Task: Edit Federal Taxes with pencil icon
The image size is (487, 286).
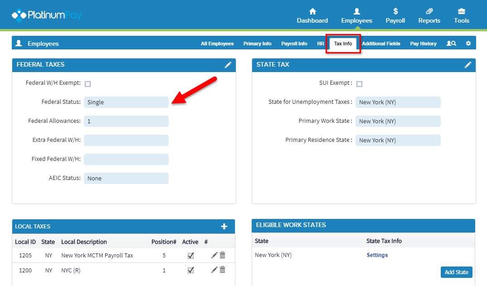Action: click(228, 65)
